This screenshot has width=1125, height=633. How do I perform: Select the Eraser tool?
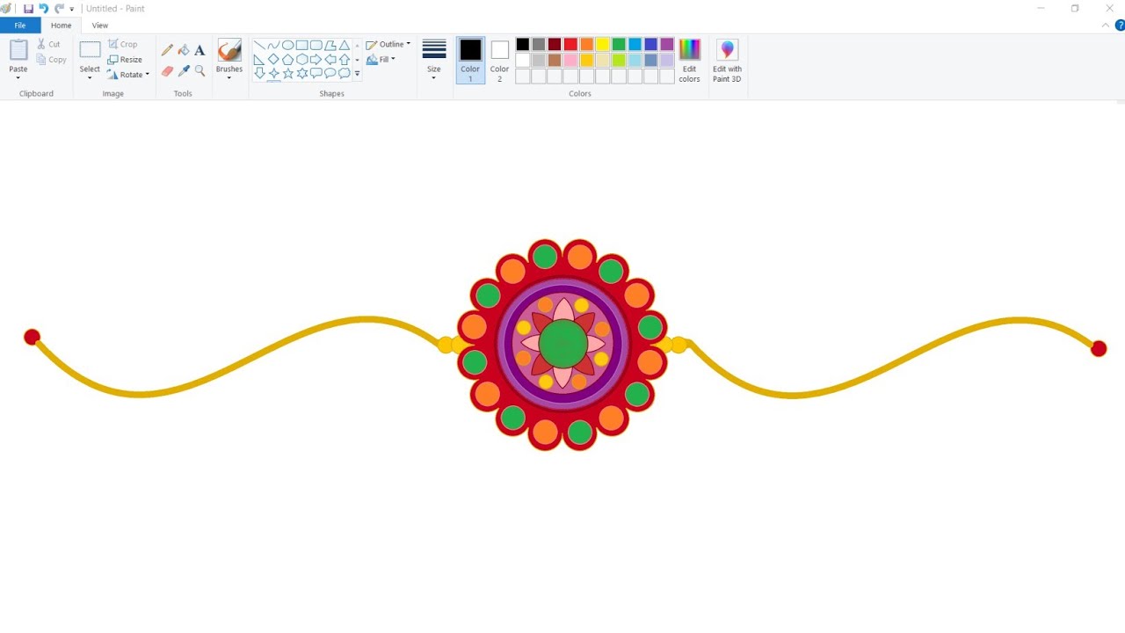[167, 71]
